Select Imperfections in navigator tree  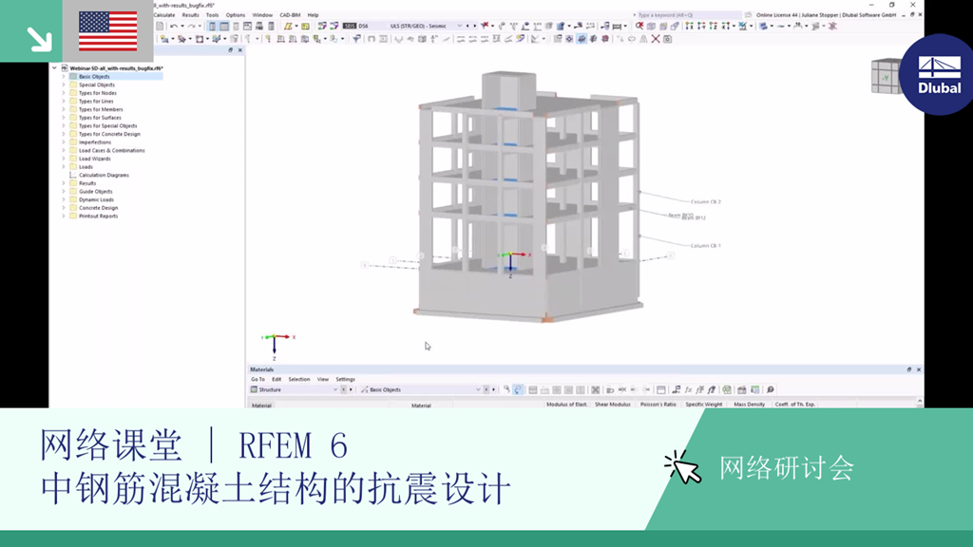[94, 142]
